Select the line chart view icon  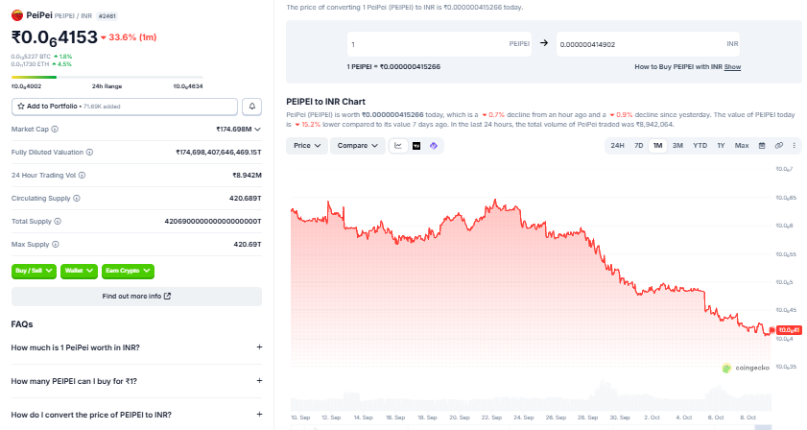[x=398, y=146]
